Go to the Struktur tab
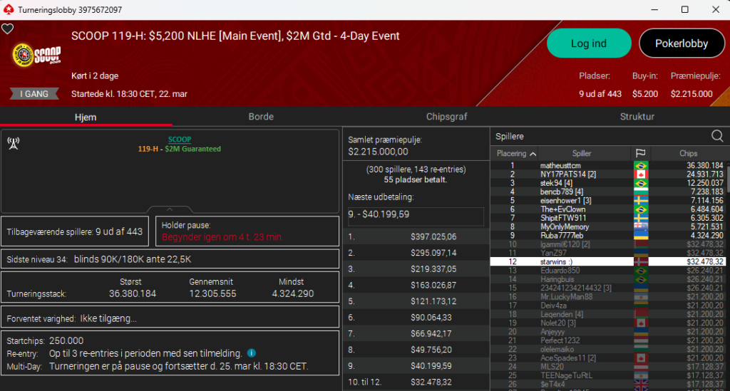Screen dimensions: 730x391 click(x=637, y=117)
